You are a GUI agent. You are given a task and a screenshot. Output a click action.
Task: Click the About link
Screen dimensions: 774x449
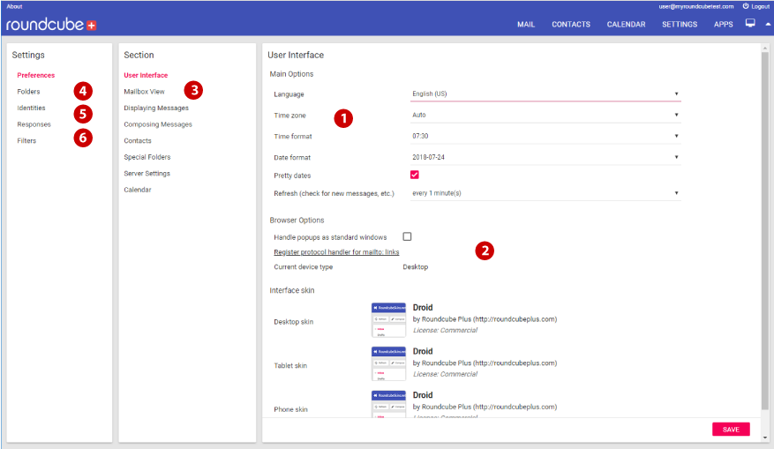coord(14,6)
